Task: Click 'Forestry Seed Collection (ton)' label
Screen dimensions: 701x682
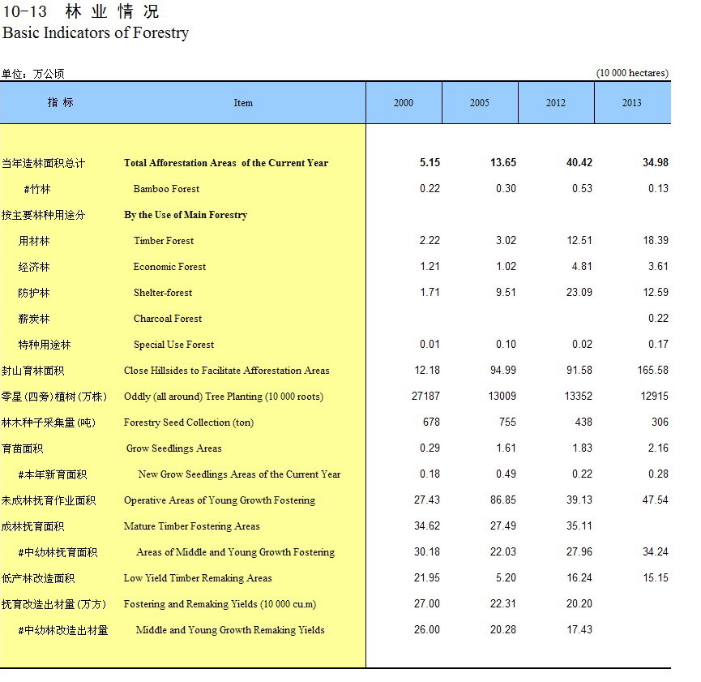Action: (188, 422)
